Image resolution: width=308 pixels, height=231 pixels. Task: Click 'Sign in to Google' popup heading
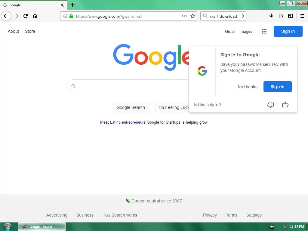pyautogui.click(x=240, y=55)
